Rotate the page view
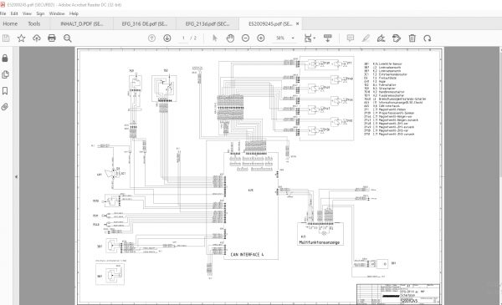The image size is (502, 305). click(428, 38)
